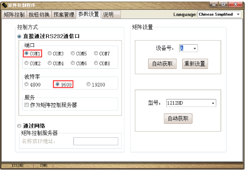Click 自动获取 button under 型号

(x=178, y=118)
